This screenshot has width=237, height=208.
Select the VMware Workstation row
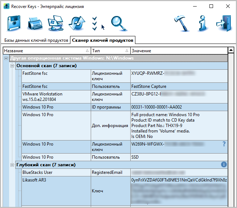click(x=125, y=97)
